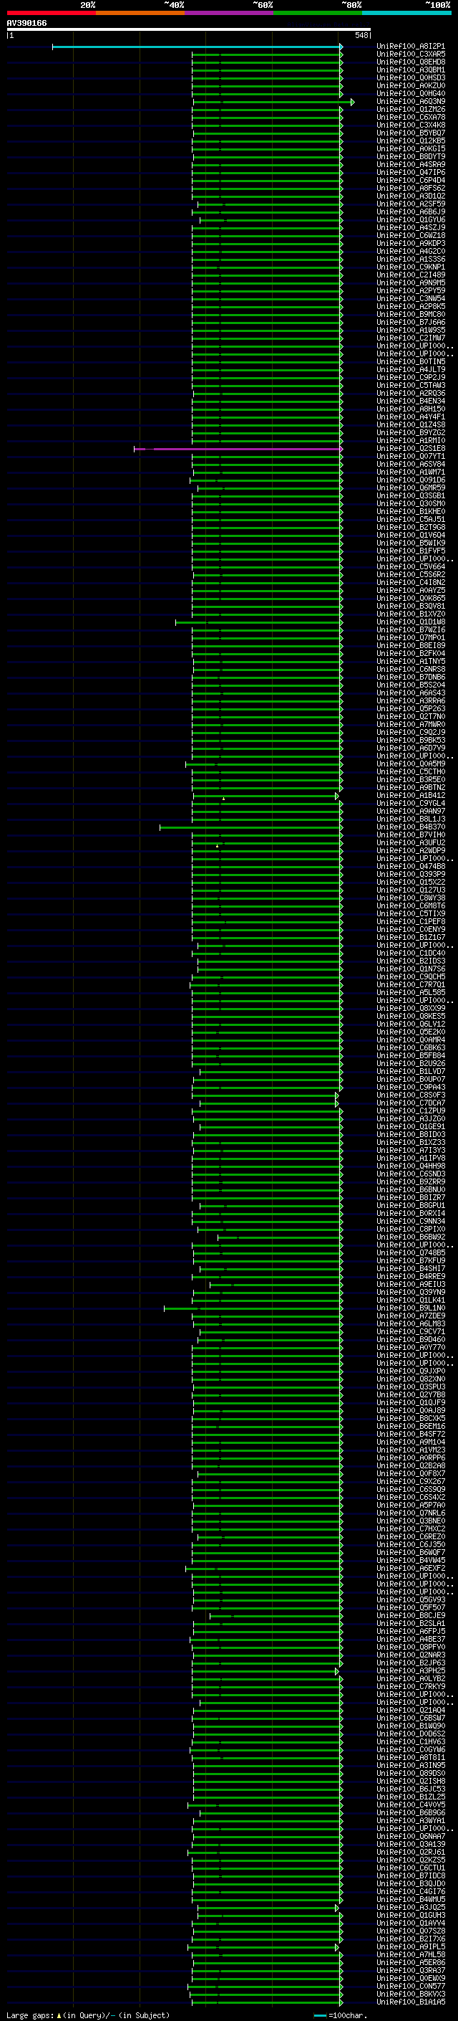Click the green ~80% identity legend segment

click(x=318, y=13)
